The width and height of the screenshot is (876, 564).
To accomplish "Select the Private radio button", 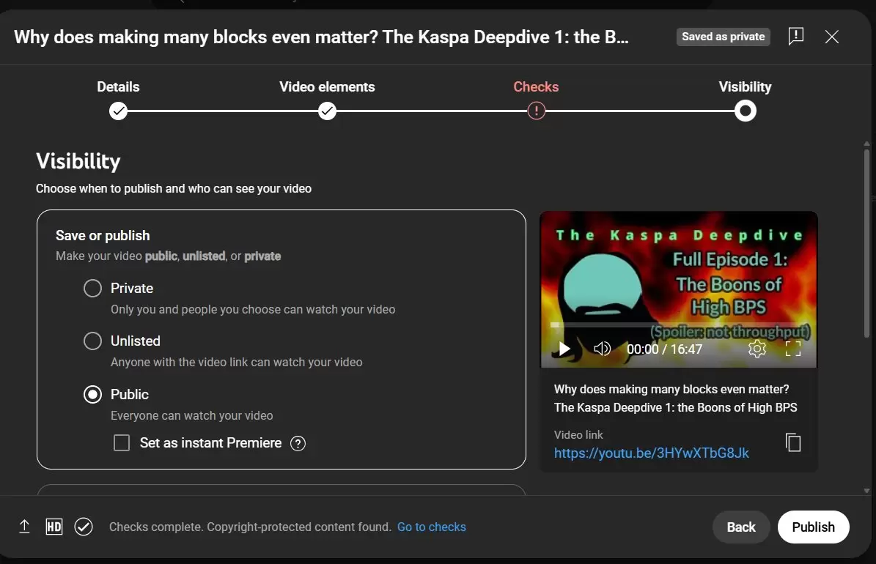I will pyautogui.click(x=93, y=288).
